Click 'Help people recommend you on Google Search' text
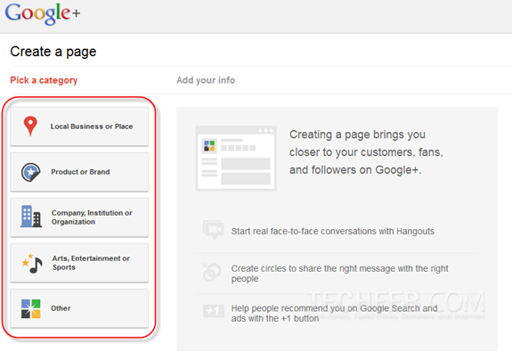Screen dimensions: 512x360 click(x=335, y=314)
